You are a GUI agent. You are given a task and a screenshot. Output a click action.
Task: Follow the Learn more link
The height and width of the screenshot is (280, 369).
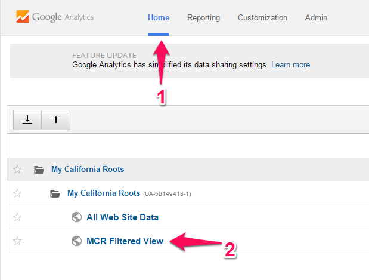291,65
